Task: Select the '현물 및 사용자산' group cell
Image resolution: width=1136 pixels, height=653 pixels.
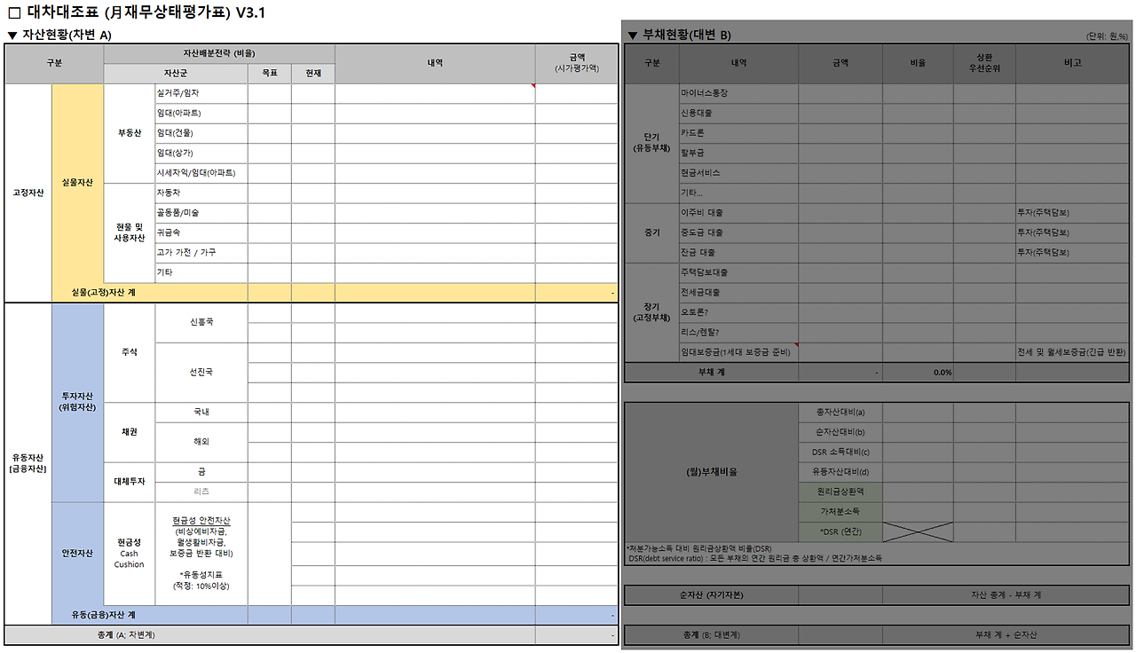Action: (x=130, y=232)
